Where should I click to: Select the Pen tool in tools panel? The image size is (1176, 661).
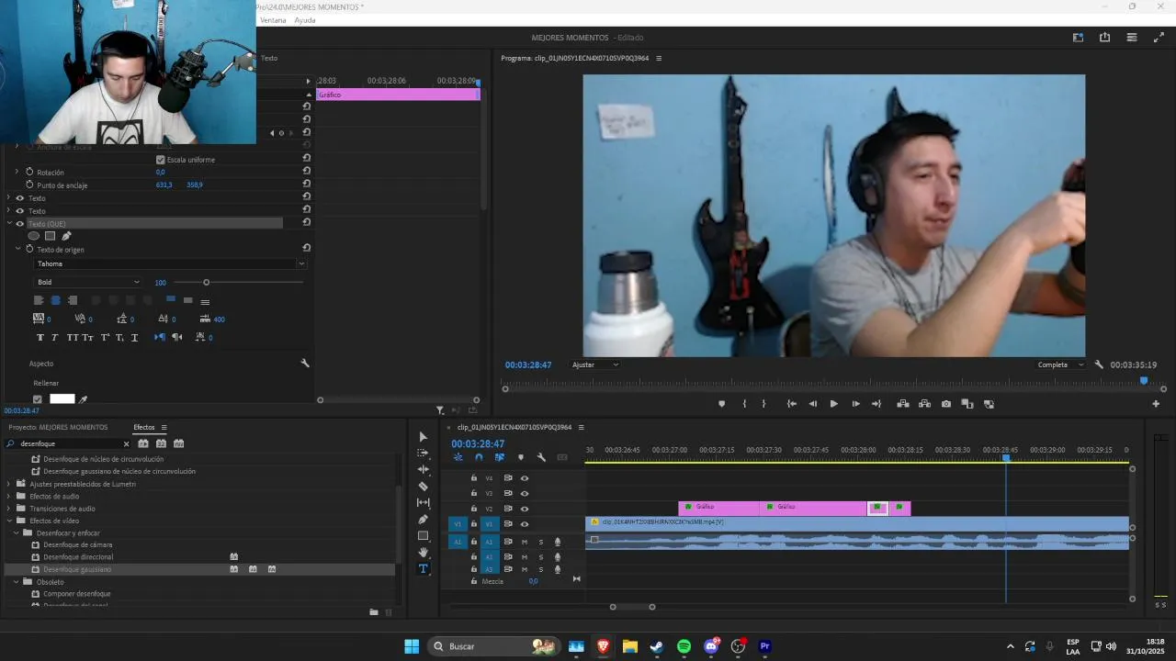[x=423, y=520]
